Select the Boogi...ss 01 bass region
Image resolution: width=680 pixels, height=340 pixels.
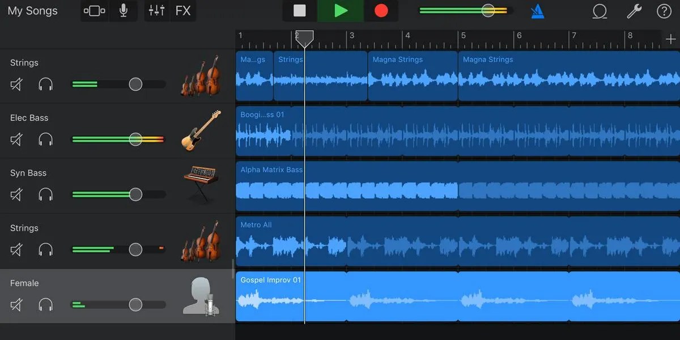[x=458, y=131]
